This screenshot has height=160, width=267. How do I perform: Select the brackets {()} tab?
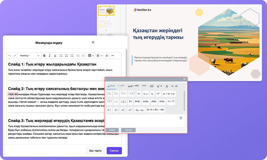(152, 86)
